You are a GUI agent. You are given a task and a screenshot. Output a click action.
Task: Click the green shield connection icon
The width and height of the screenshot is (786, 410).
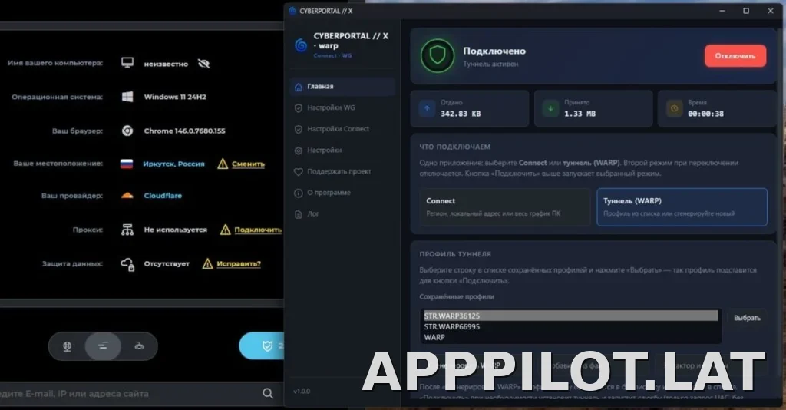click(x=437, y=55)
